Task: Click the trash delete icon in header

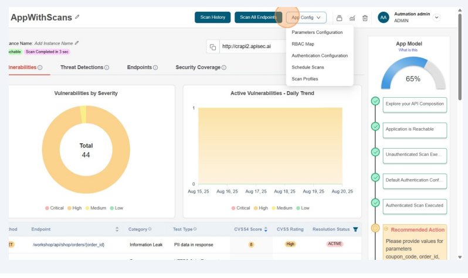Action: click(x=365, y=18)
